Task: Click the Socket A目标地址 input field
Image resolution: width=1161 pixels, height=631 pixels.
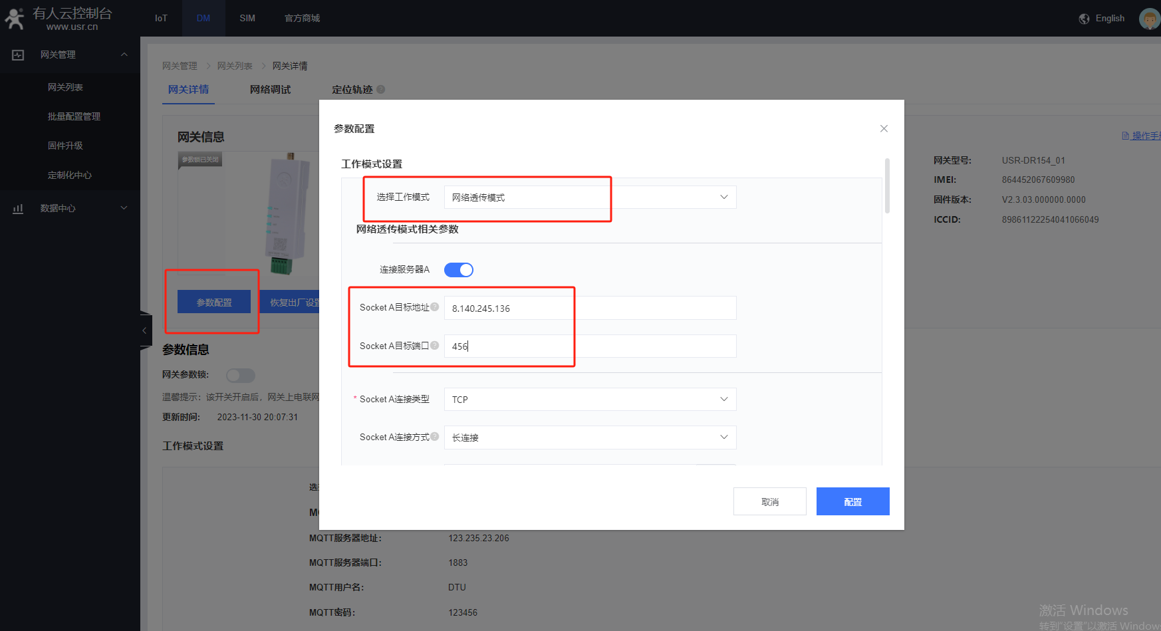Action: tap(589, 309)
